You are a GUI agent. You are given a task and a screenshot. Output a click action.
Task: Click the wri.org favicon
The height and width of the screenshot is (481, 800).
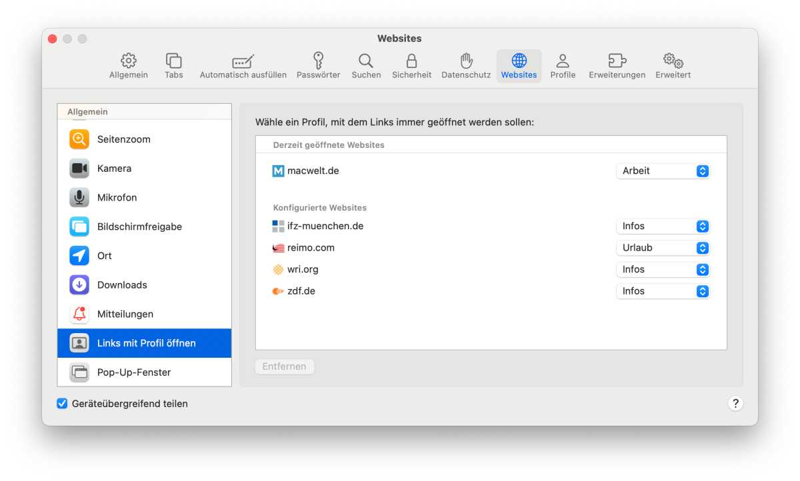[x=278, y=270]
